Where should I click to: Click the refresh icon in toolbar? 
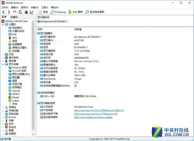pyautogui.click(x=20, y=12)
